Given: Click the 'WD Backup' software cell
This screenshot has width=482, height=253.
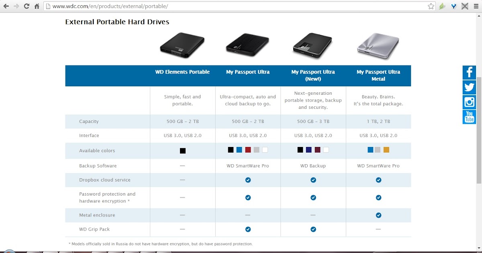Looking at the screenshot, I should point(313,165).
